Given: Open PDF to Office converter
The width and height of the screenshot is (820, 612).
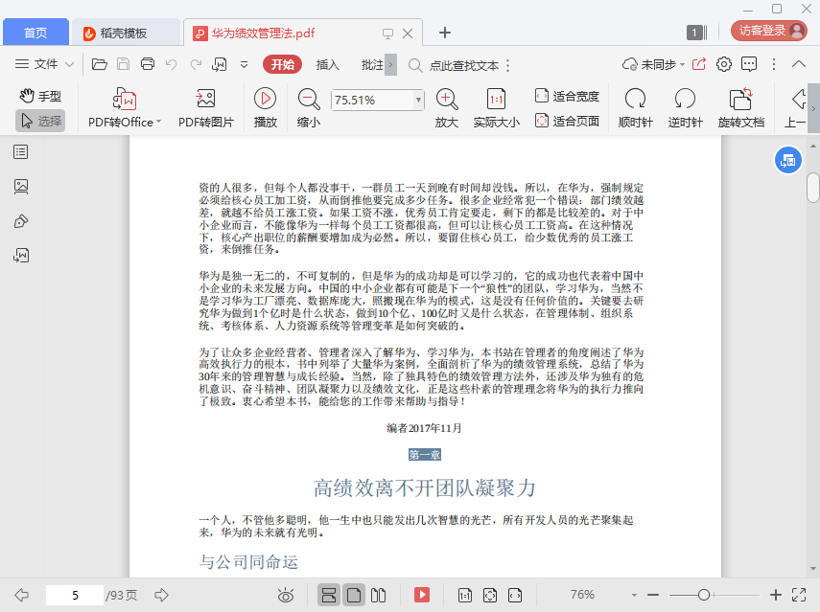Looking at the screenshot, I should click(x=125, y=108).
